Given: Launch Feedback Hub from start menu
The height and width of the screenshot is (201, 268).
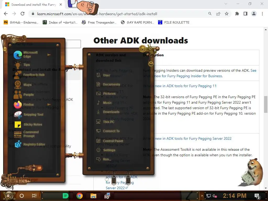Looking at the screenshot, I should tap(30, 75).
